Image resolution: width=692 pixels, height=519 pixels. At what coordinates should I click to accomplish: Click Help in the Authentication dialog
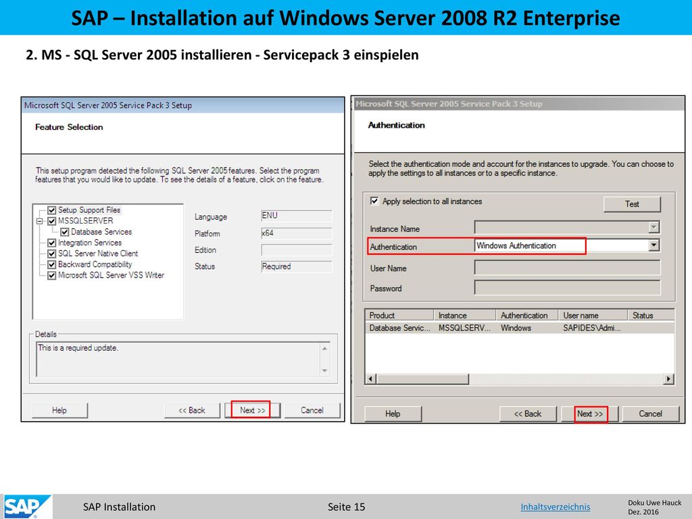(393, 414)
